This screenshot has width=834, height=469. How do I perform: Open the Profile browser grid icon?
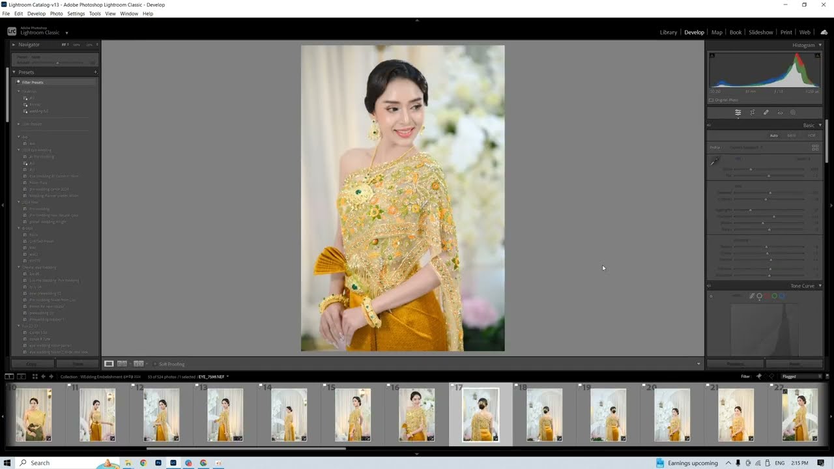[815, 148]
